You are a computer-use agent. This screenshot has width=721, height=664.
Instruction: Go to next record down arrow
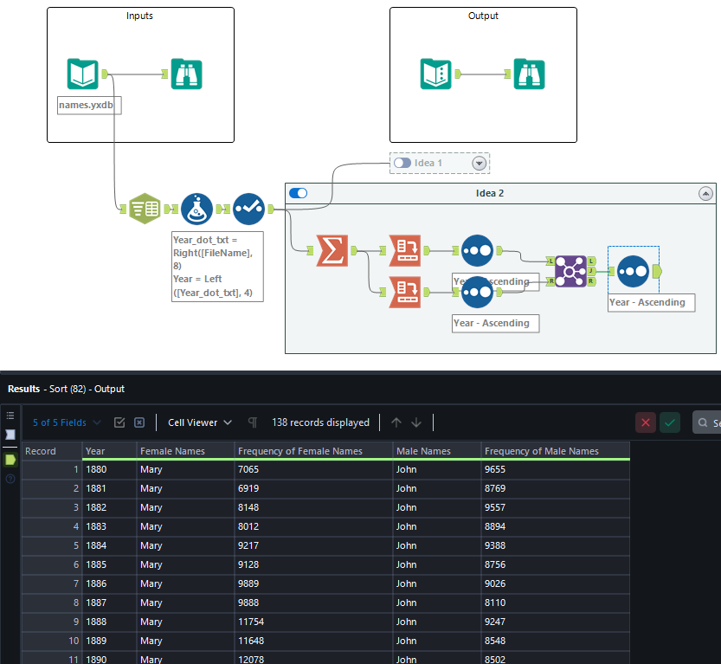[x=416, y=422]
